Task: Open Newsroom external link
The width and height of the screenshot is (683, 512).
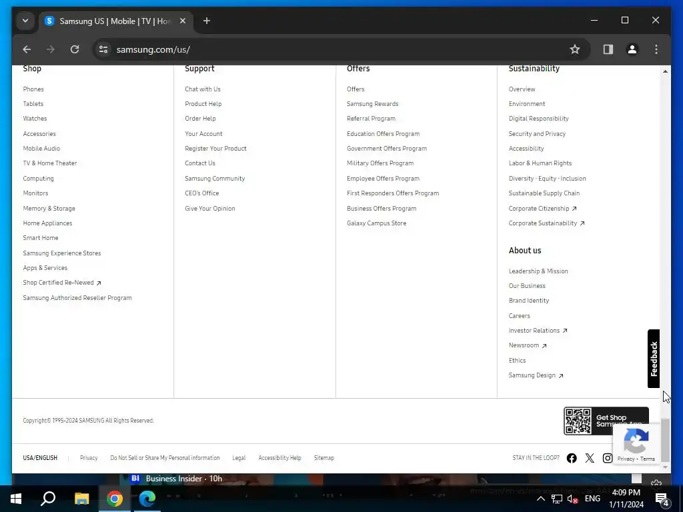Action: pos(528,346)
